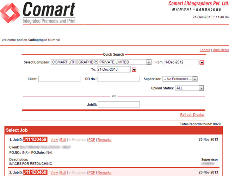229x176 pixels.
Task: Click the PO No. input field
Action: tap(118, 79)
